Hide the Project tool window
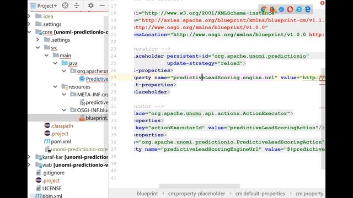Viewport: 353px width, 198px height. tap(102, 5)
